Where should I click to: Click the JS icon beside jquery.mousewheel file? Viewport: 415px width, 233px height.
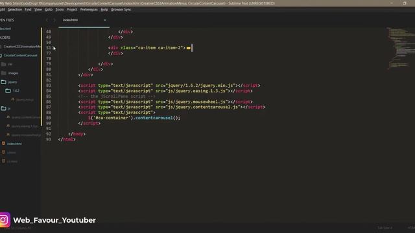coord(8,135)
